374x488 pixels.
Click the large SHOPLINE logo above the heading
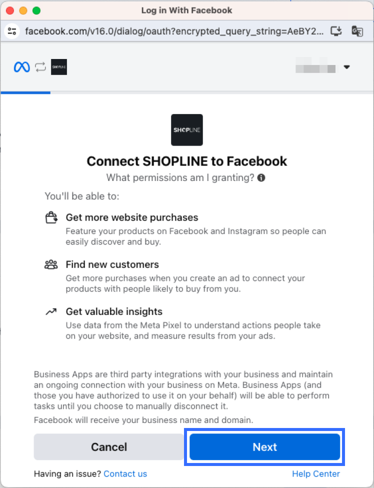click(x=187, y=130)
